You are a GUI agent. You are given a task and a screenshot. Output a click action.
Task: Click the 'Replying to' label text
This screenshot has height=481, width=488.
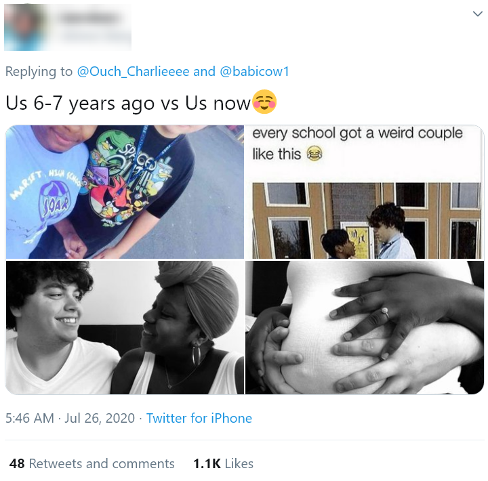coord(39,72)
